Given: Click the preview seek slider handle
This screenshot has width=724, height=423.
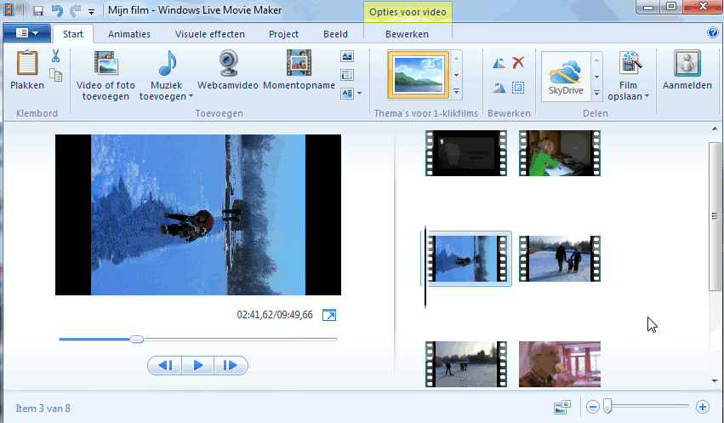Looking at the screenshot, I should (x=136, y=340).
